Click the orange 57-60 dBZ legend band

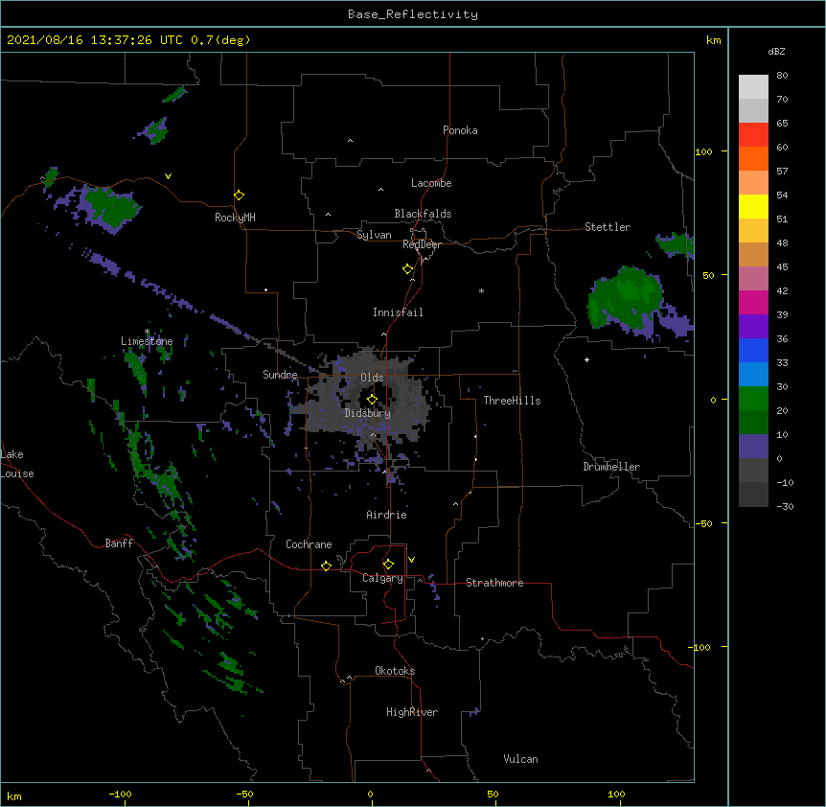pyautogui.click(x=753, y=158)
